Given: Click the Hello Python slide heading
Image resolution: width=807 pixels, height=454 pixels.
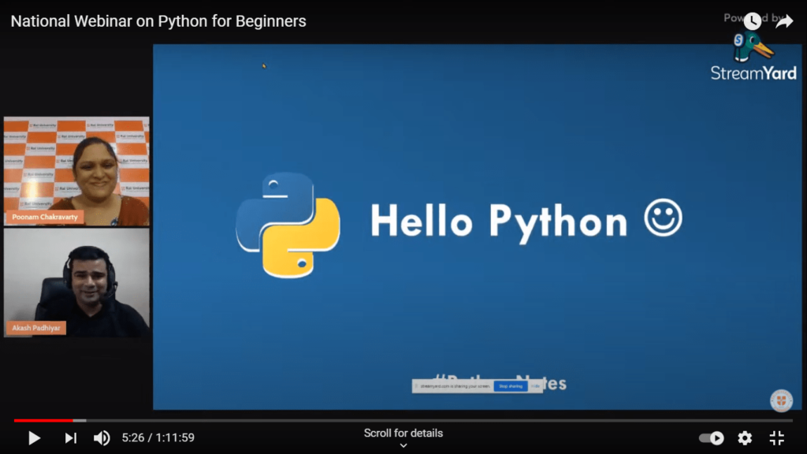Looking at the screenshot, I should pos(499,221).
